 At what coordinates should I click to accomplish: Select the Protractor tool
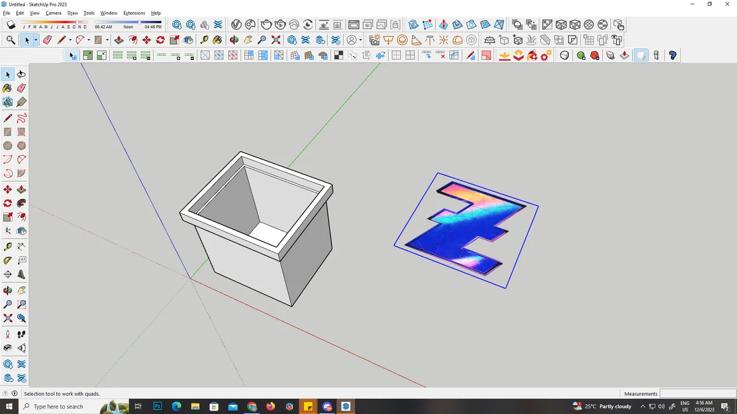(x=7, y=260)
